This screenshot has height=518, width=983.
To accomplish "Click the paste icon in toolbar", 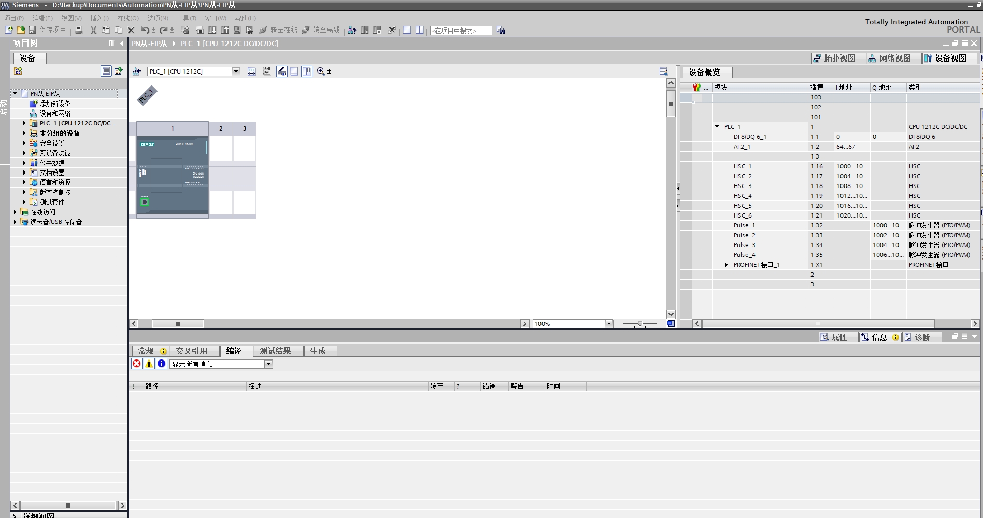I will pos(118,30).
